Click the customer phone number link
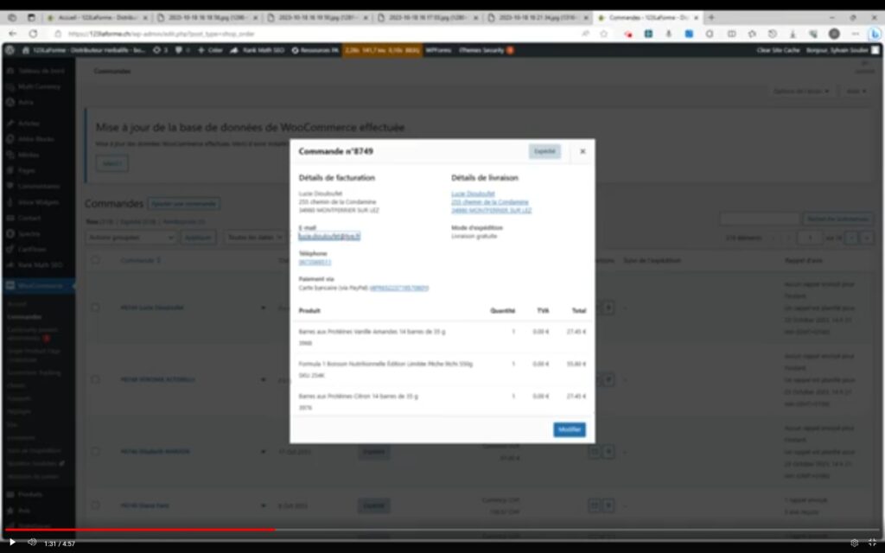885x553 pixels. pyautogui.click(x=315, y=262)
